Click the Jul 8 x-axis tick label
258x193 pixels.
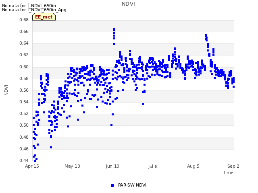[153, 166]
